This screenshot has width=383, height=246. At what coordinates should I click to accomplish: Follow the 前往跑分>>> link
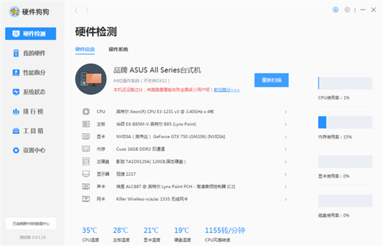click(227, 90)
